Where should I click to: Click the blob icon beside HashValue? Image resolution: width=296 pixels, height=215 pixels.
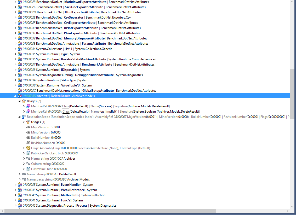28,169
